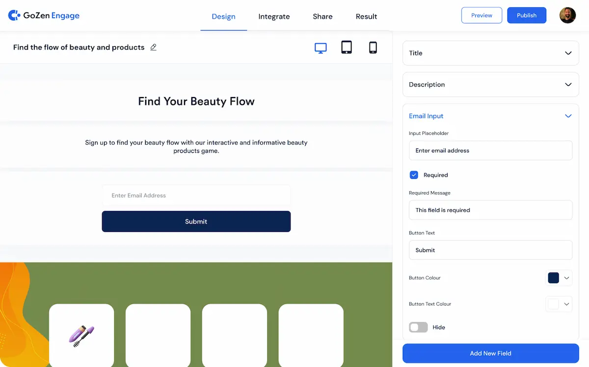Go to the Result tab
Screen dimensions: 589x367
tap(366, 17)
